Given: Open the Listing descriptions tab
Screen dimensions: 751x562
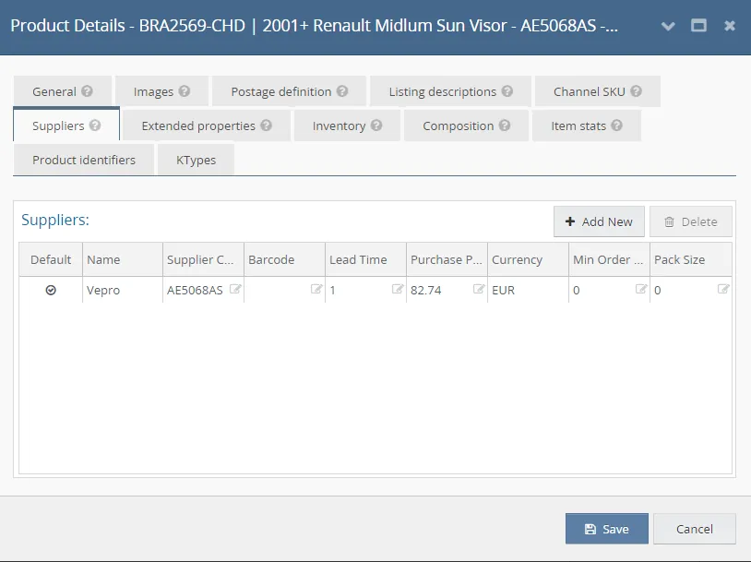Looking at the screenshot, I should click(x=451, y=91).
